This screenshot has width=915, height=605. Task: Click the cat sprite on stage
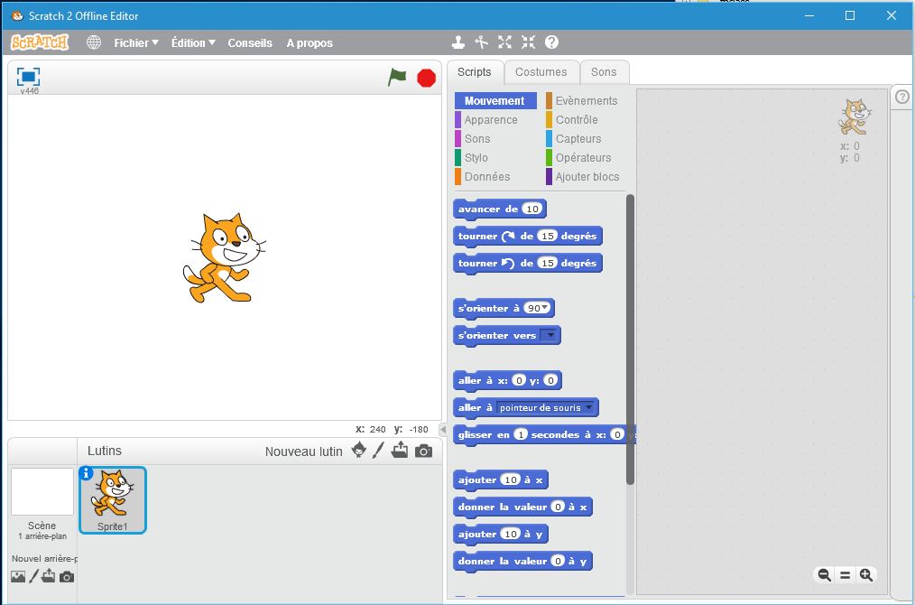224,257
